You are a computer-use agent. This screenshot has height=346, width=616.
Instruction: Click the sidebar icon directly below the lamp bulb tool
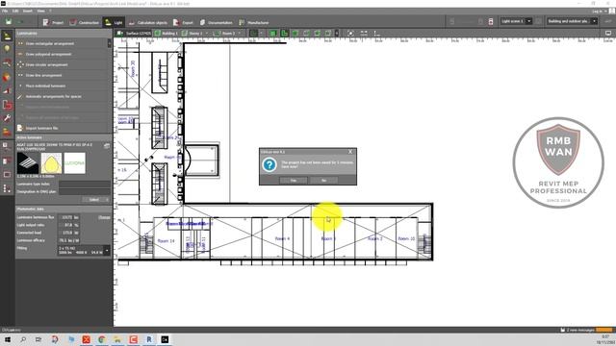tap(7, 62)
